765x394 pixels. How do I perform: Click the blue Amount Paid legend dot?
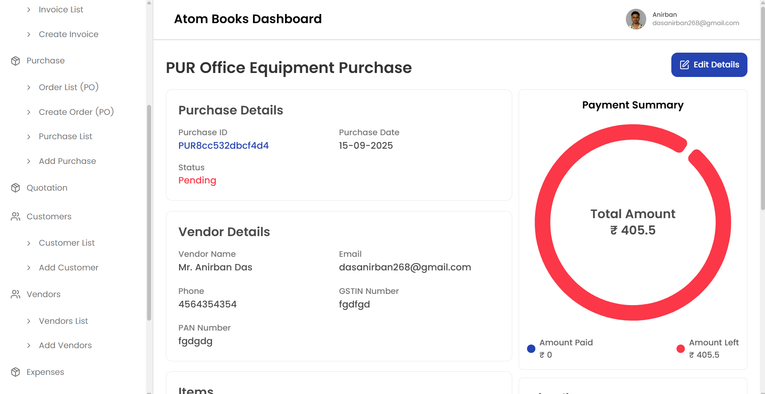(531, 349)
